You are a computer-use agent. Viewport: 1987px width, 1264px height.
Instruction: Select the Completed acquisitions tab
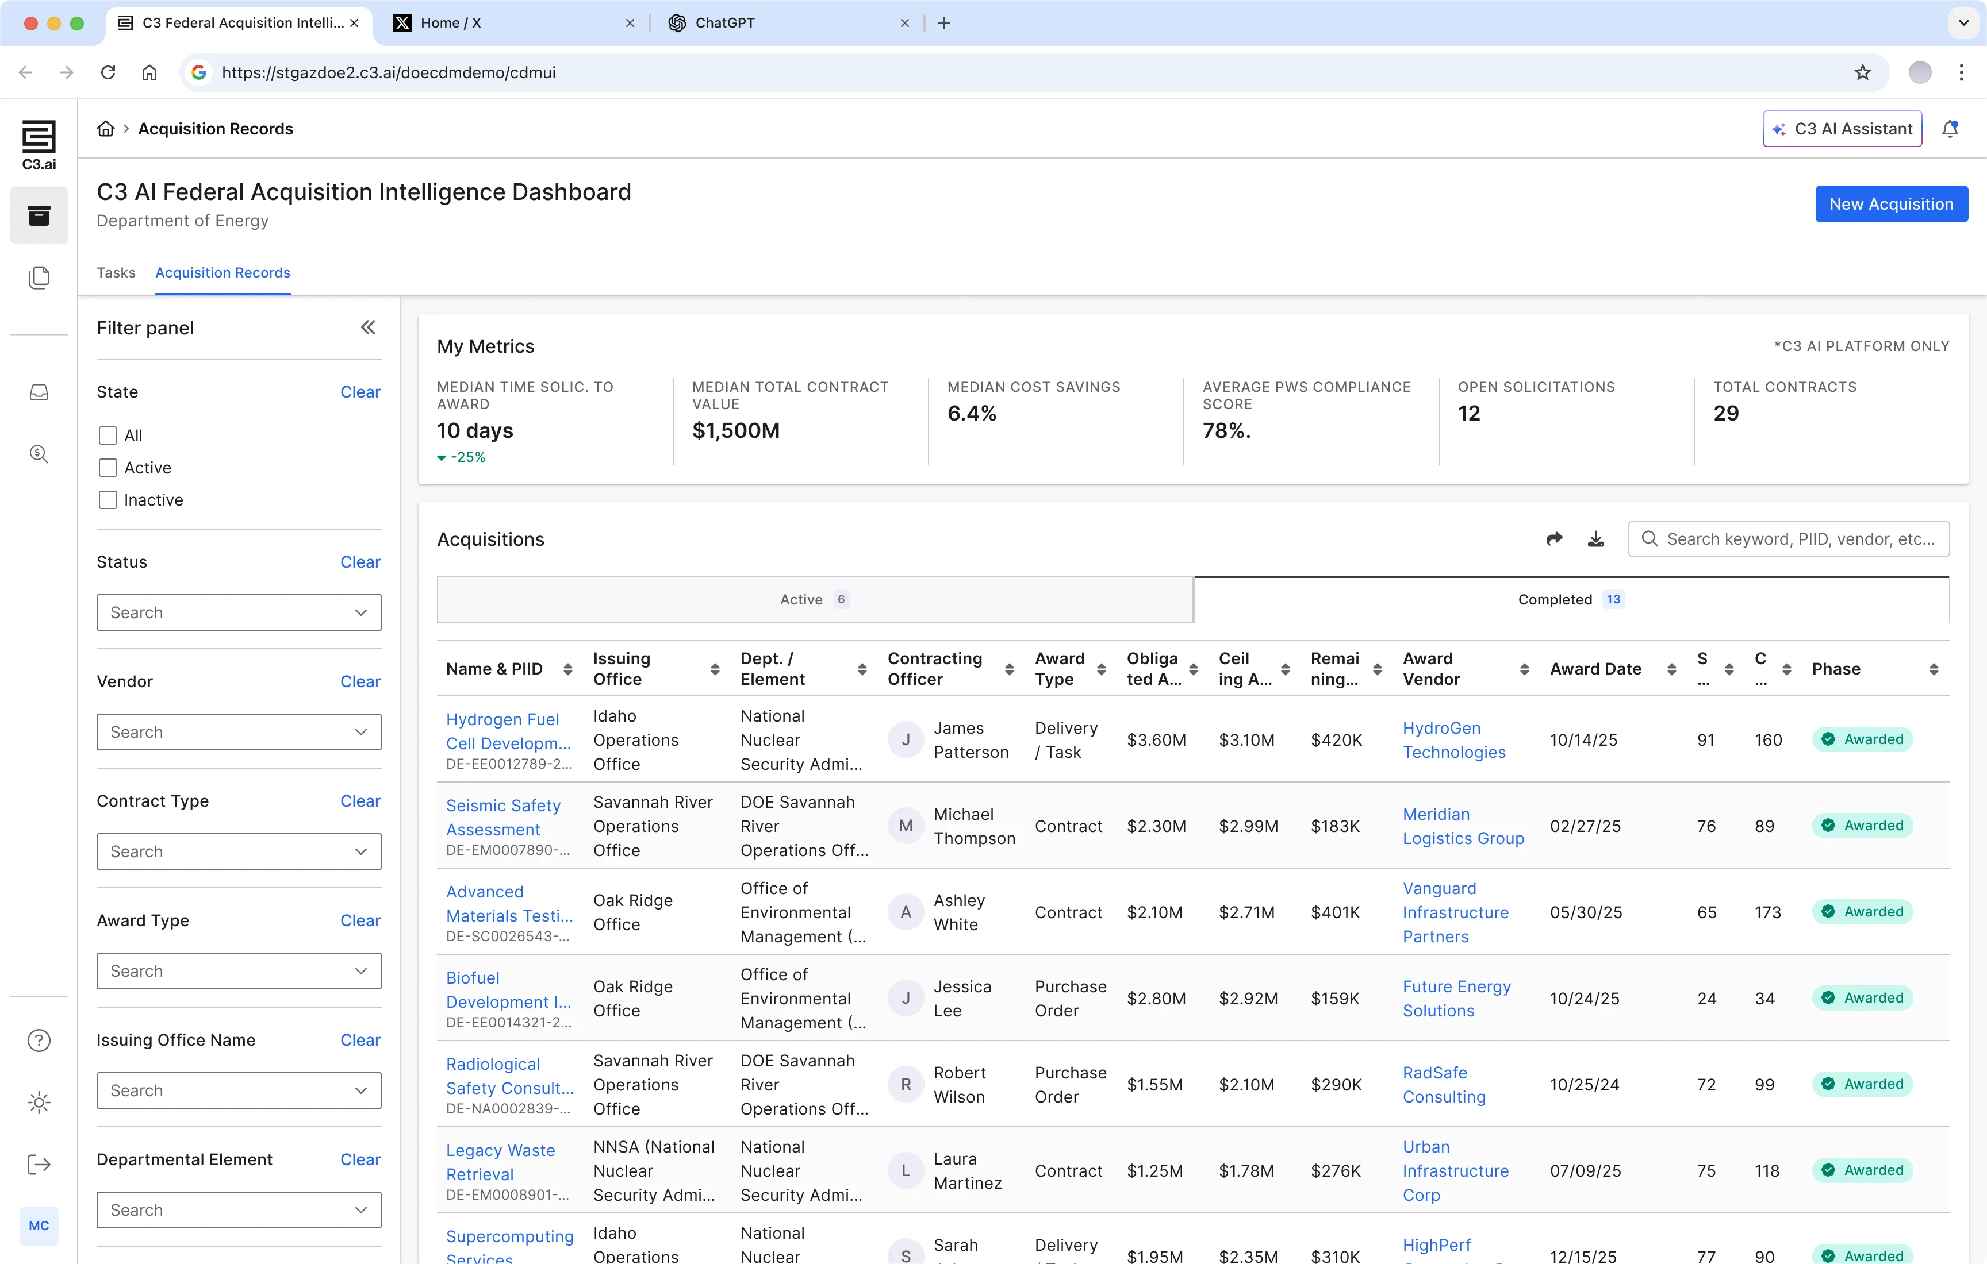coord(1571,599)
